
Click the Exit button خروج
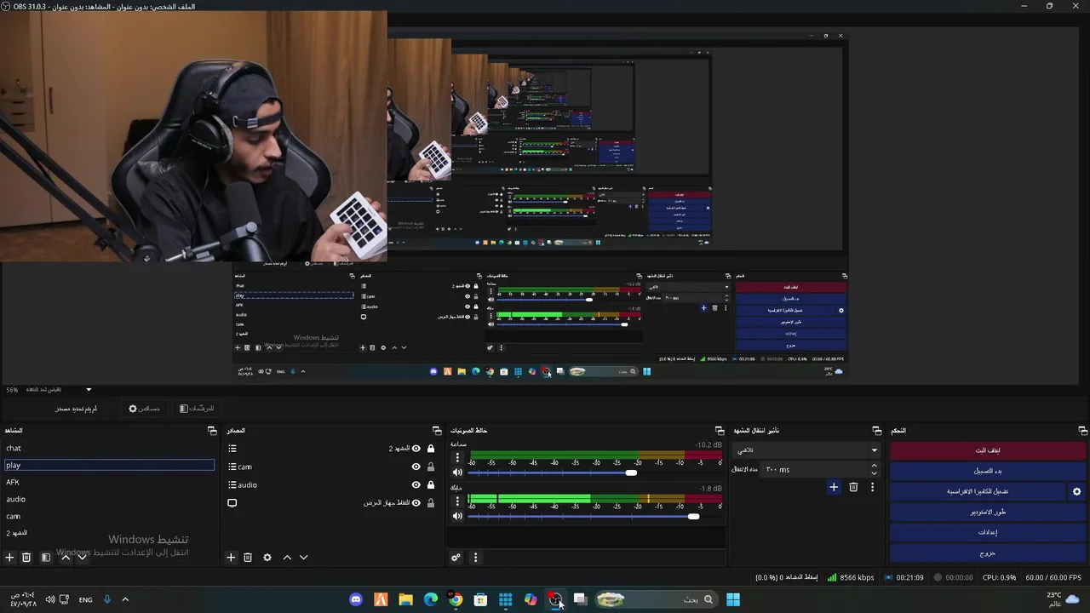pyautogui.click(x=988, y=553)
